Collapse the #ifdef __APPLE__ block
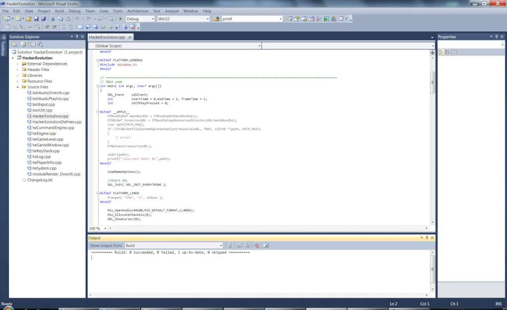The image size is (507, 310). [98, 112]
